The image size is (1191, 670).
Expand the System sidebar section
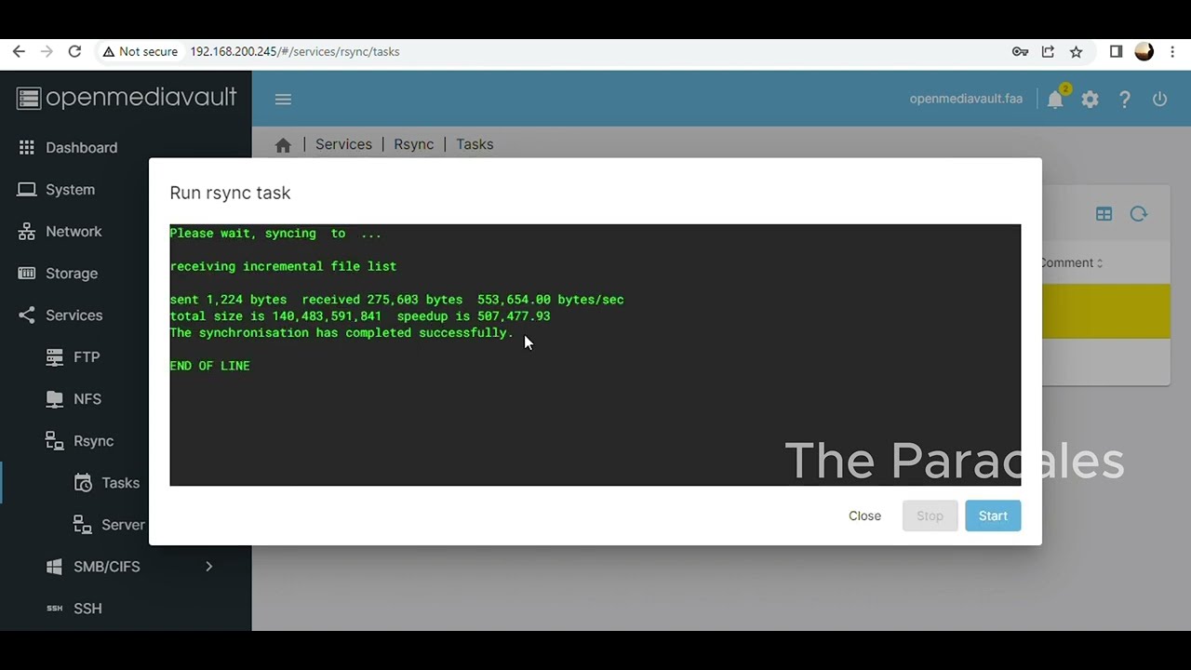click(x=126, y=190)
